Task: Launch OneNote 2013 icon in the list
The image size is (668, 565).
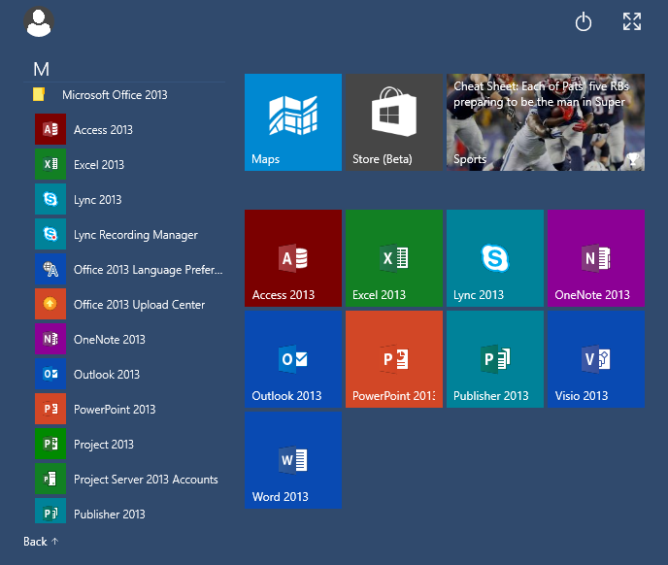Action: tap(50, 339)
